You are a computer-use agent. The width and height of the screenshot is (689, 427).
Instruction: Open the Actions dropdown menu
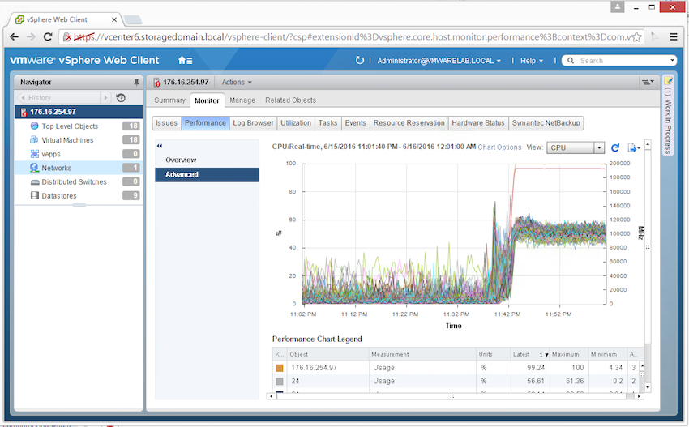pyautogui.click(x=237, y=82)
